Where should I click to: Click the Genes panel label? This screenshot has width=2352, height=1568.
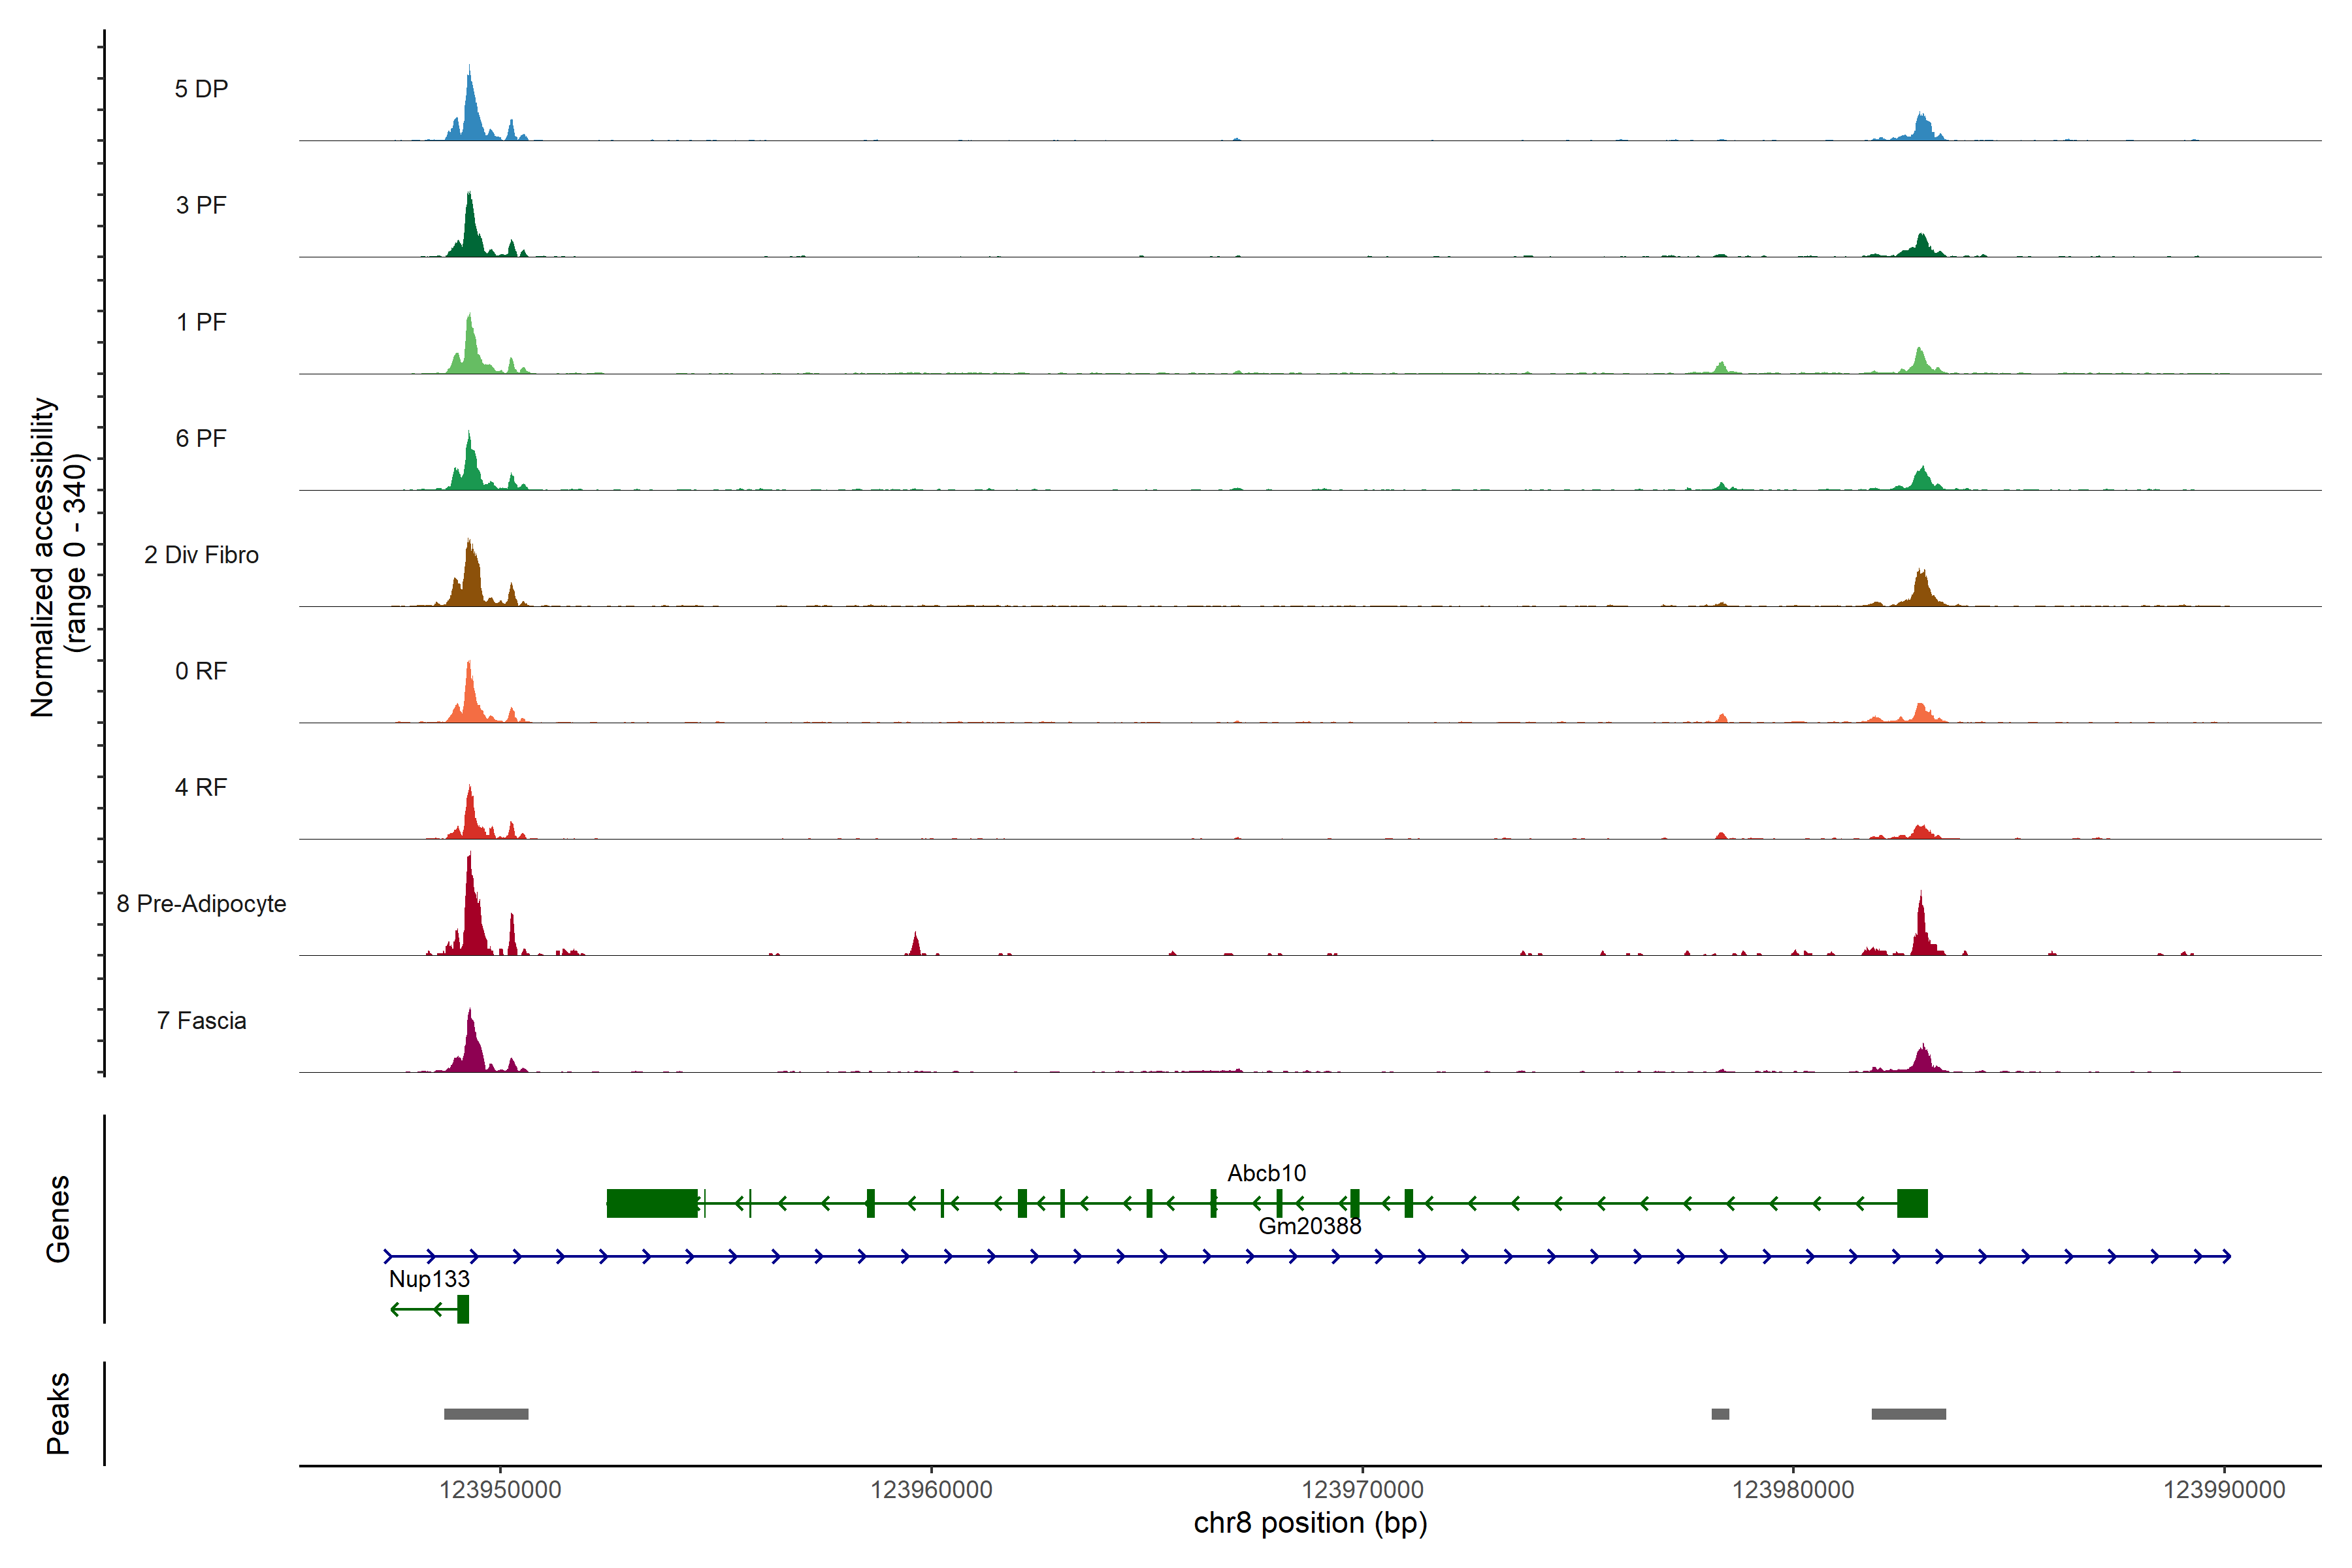(x=58, y=1219)
